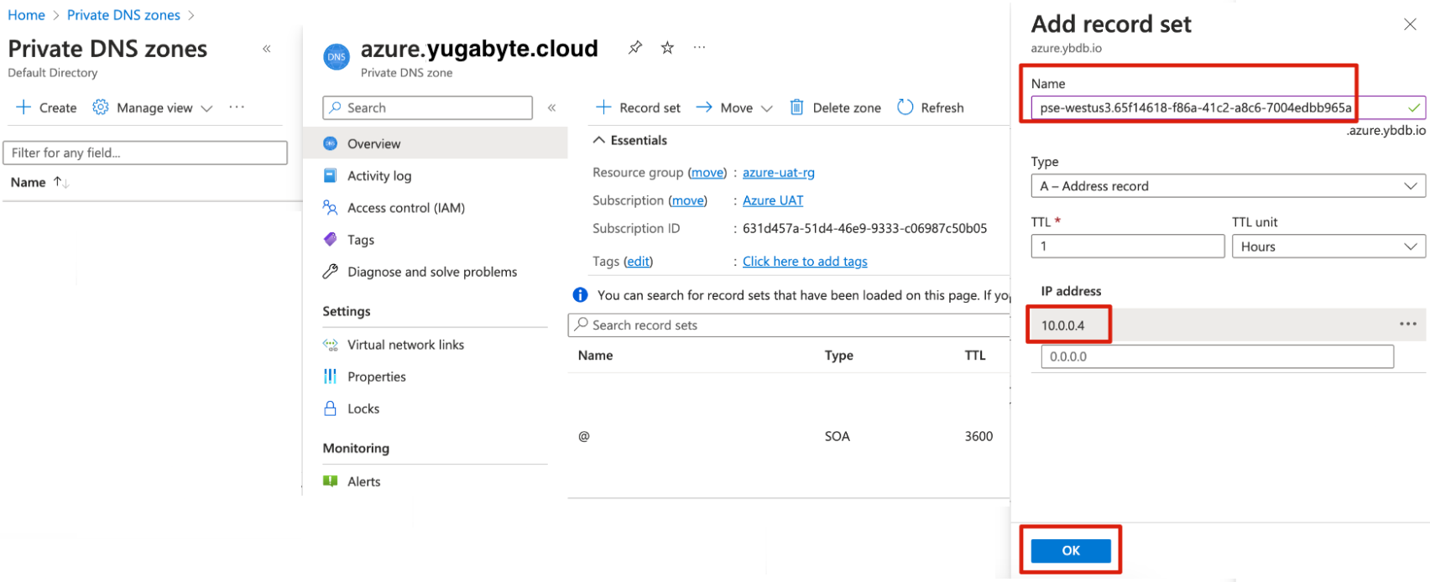
Task: Open the azure-uat-rg resource group link
Action: [778, 173]
